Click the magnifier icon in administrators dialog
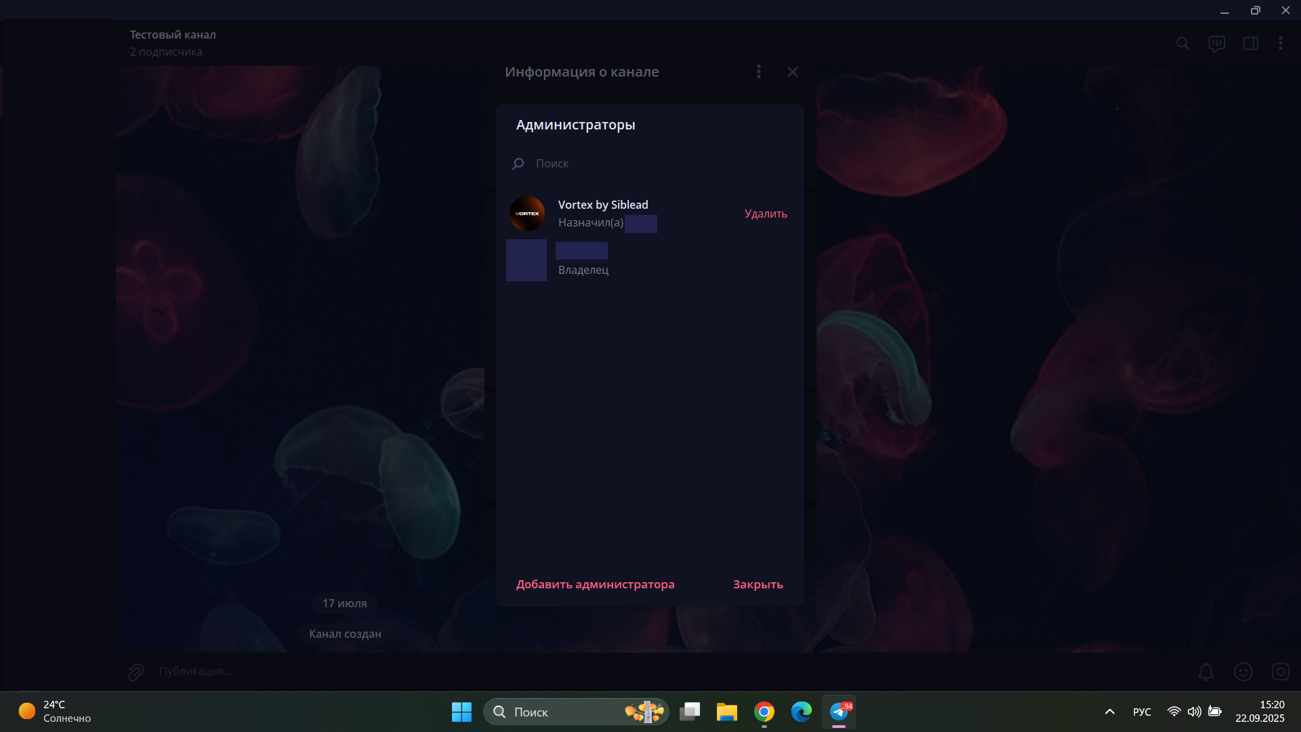This screenshot has height=732, width=1301. click(x=518, y=163)
